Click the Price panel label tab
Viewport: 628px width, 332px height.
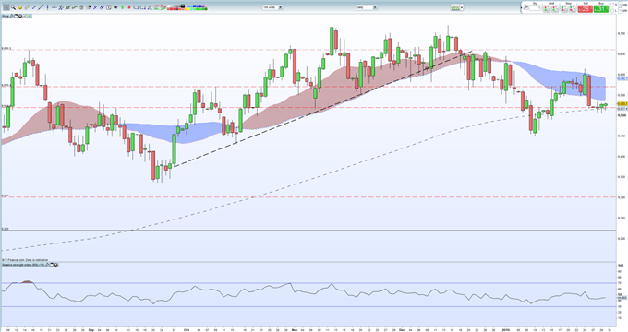click(x=6, y=16)
